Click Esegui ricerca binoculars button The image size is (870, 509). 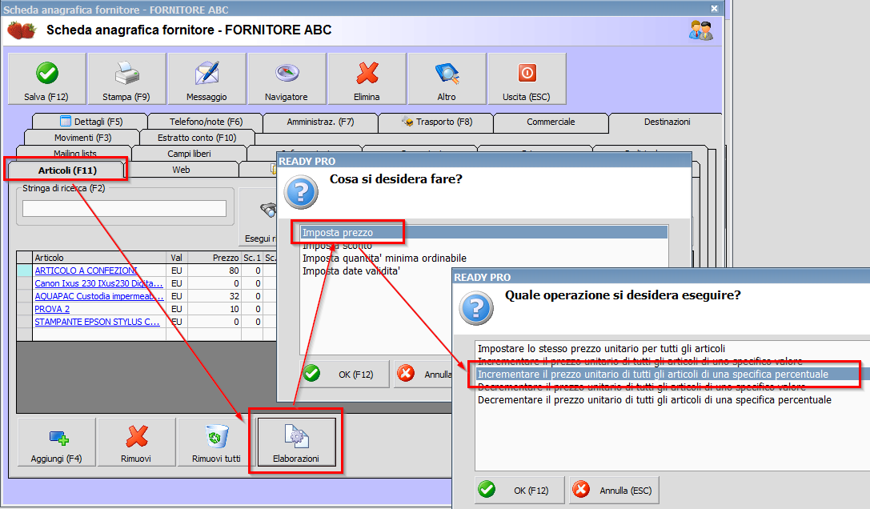click(259, 216)
